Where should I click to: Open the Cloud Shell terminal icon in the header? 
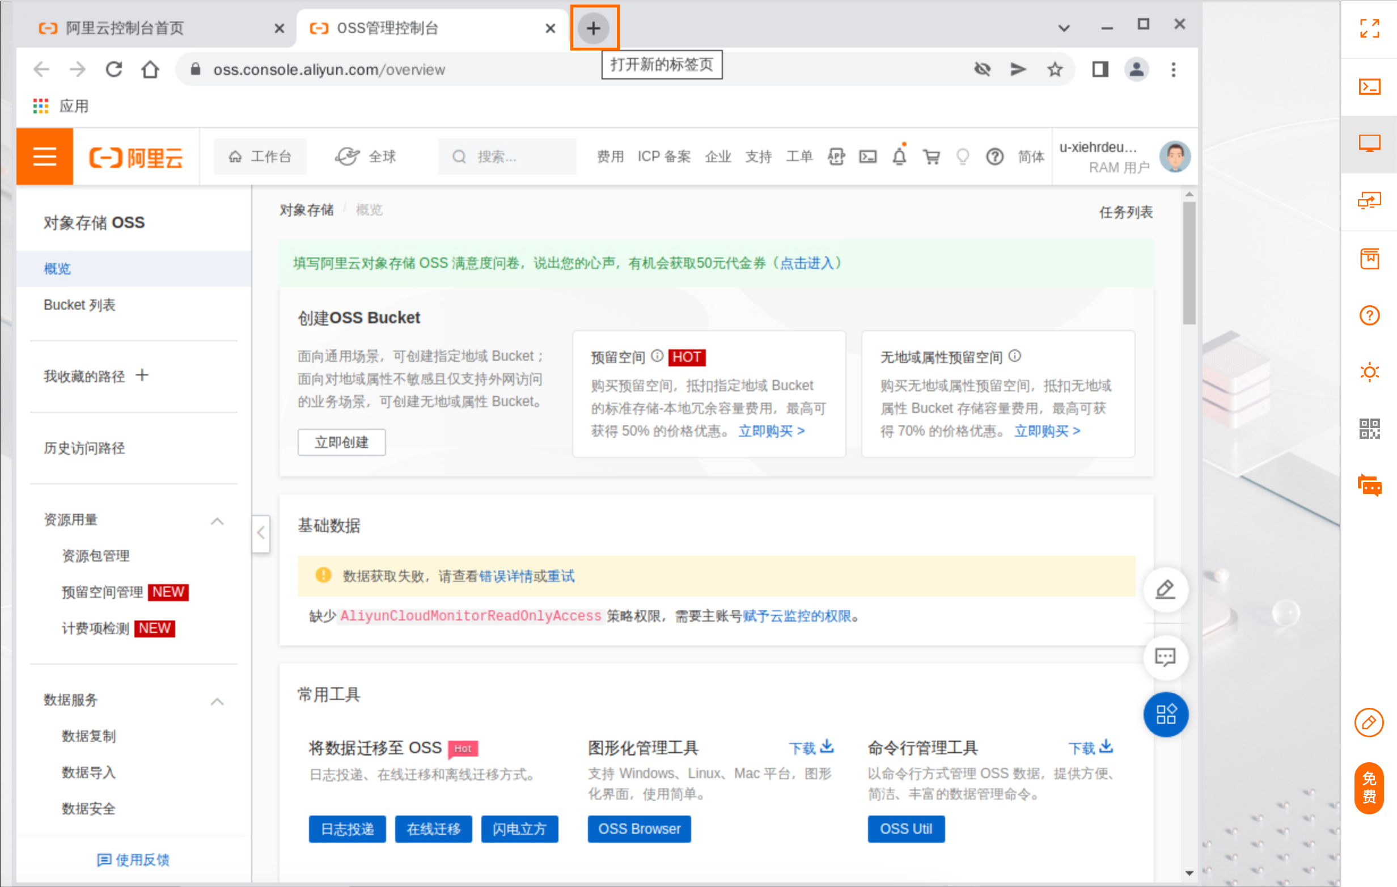tap(868, 157)
